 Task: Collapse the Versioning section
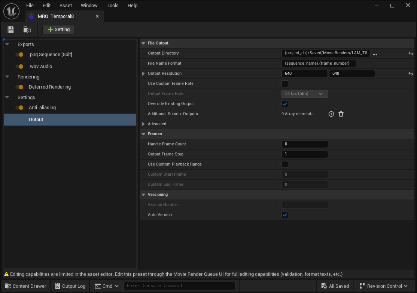point(143,195)
